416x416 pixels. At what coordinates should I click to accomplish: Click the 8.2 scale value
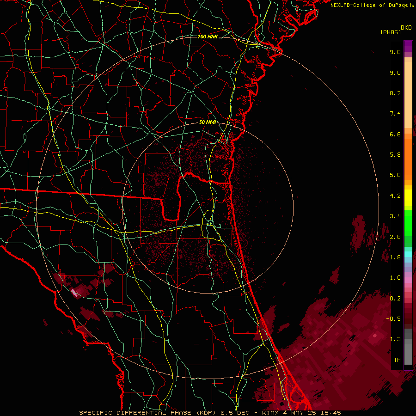395,93
